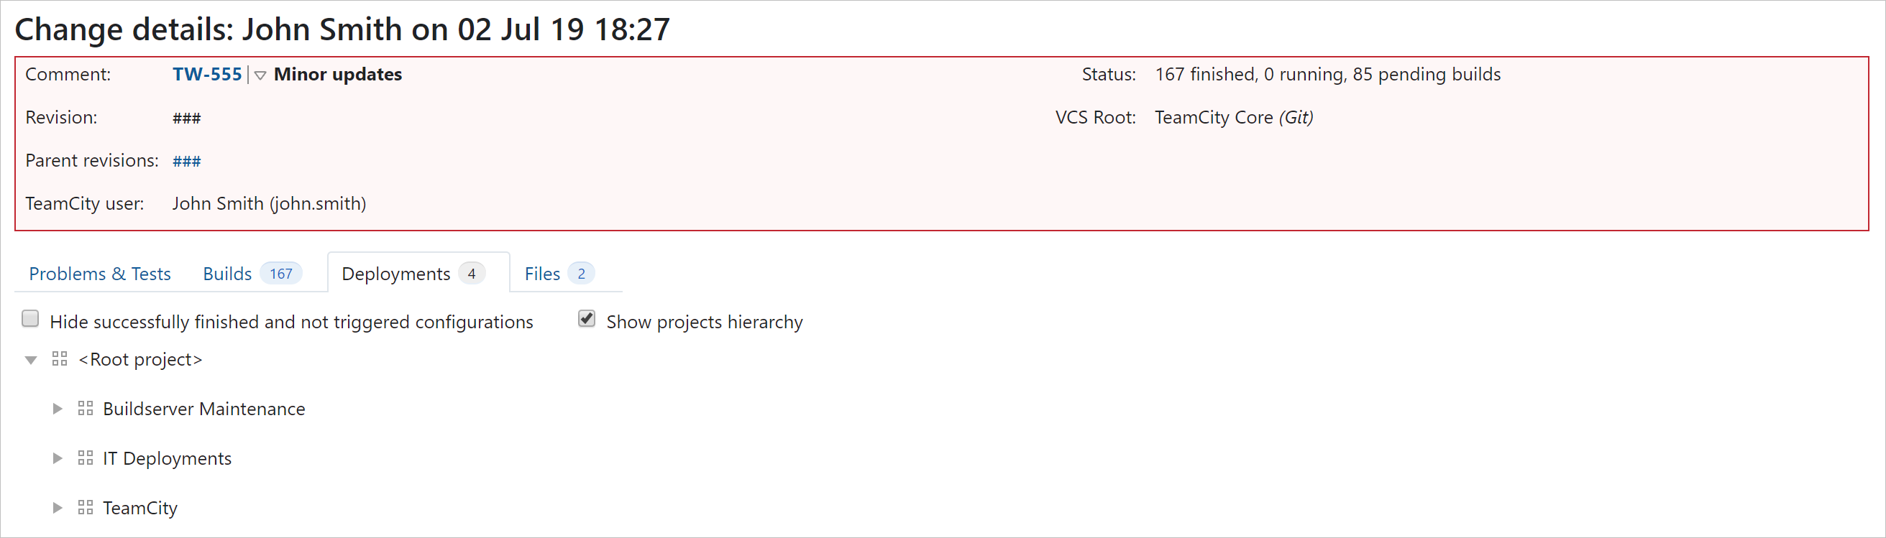Expand the IT Deployments node
The height and width of the screenshot is (538, 1886).
(57, 458)
